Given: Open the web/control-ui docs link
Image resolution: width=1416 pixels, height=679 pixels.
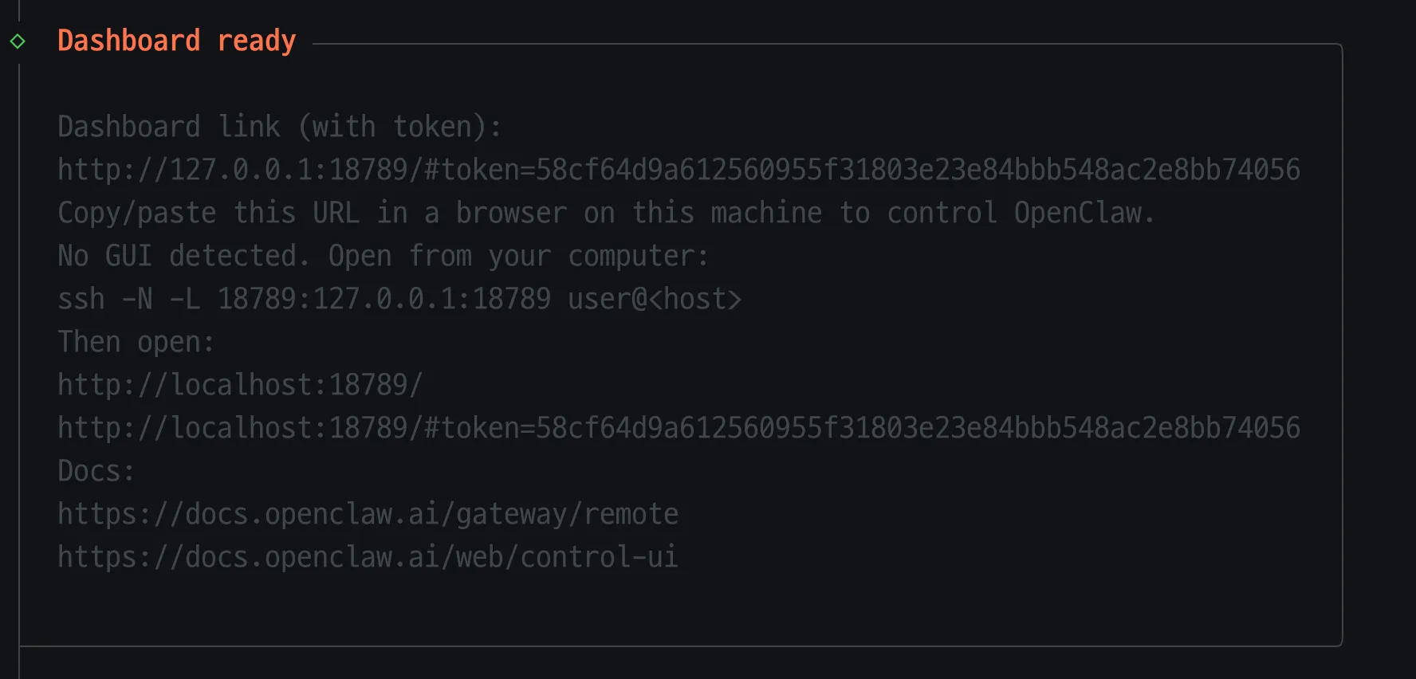Looking at the screenshot, I should pyautogui.click(x=368, y=557).
